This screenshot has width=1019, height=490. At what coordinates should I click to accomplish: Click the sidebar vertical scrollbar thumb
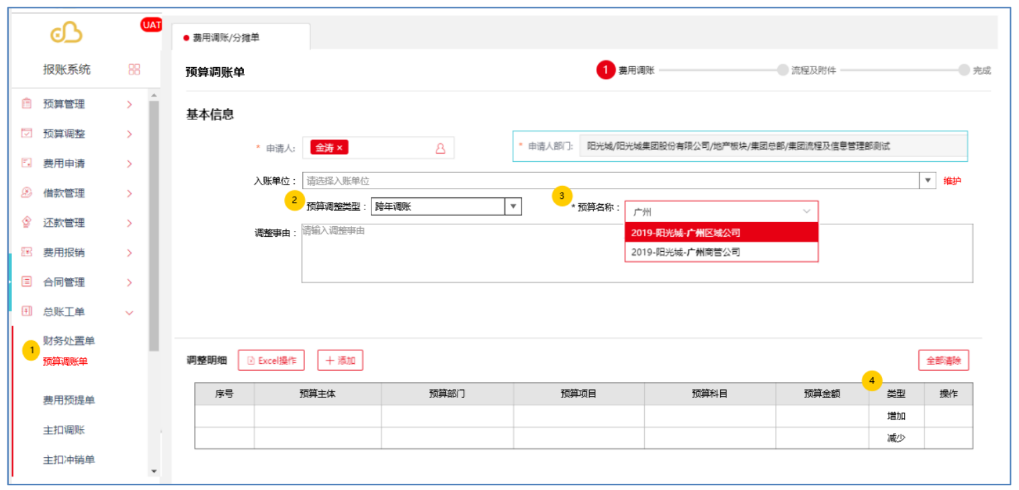tap(154, 226)
